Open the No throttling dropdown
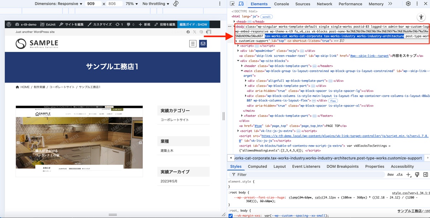430x218 pixels. (156, 4)
